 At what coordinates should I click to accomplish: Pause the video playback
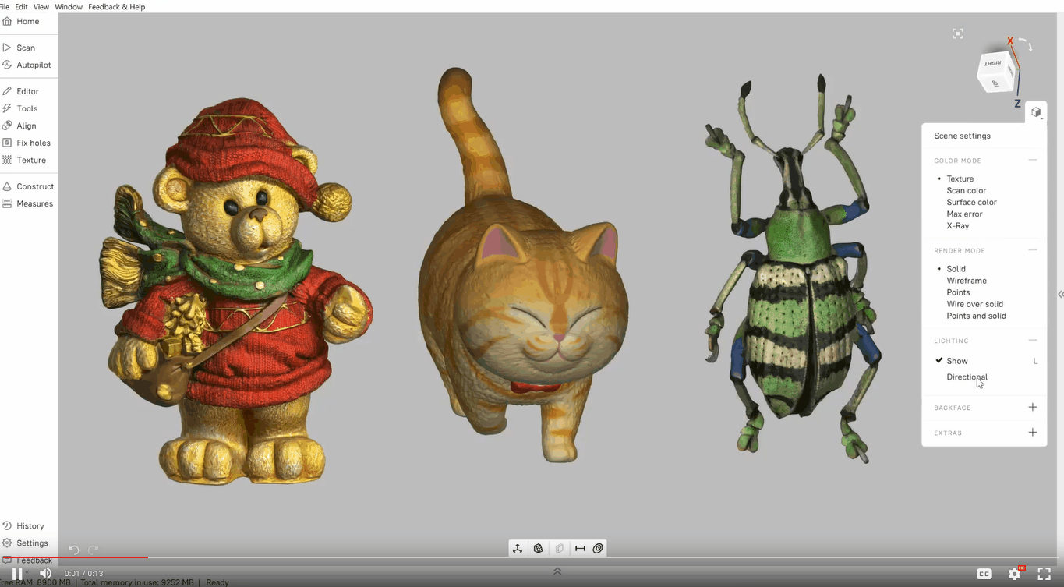pos(17,574)
